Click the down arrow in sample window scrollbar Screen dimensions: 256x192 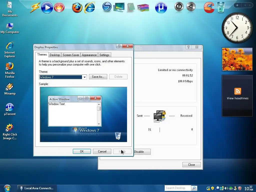coord(99,124)
